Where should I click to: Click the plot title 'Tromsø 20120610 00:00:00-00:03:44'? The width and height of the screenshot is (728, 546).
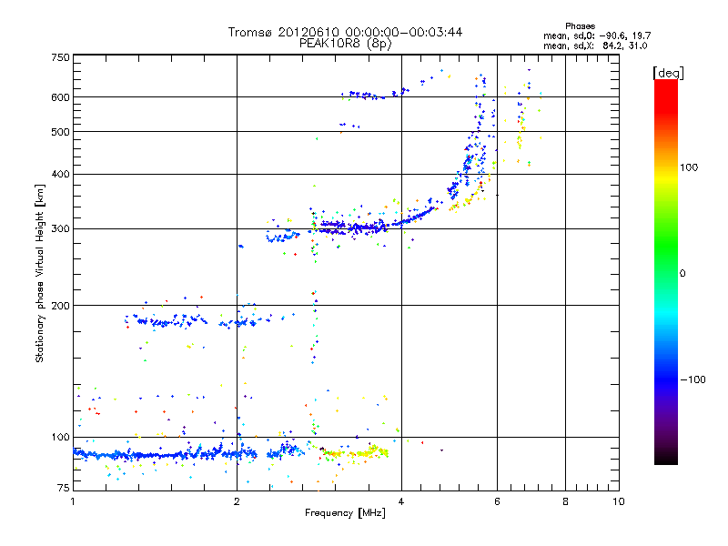click(345, 32)
